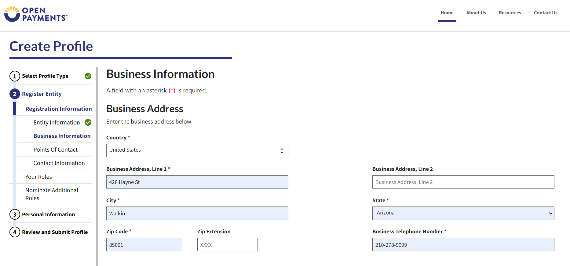Click the step 3 circle icon

(x=15, y=214)
